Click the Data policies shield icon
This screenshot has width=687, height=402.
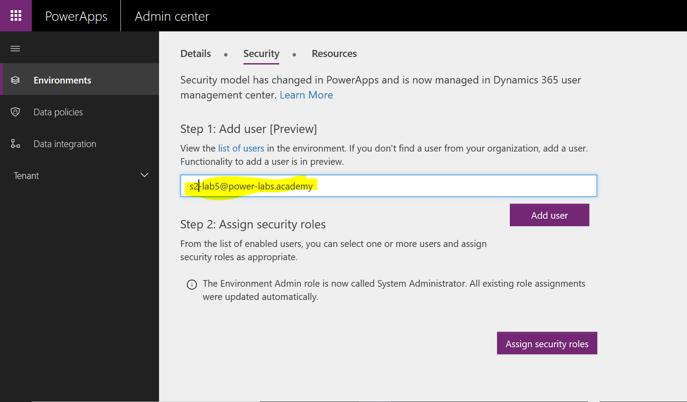[15, 112]
